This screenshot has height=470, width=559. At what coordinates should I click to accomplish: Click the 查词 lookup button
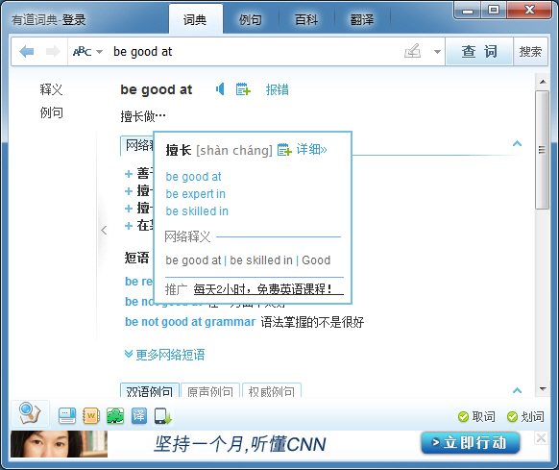point(479,52)
